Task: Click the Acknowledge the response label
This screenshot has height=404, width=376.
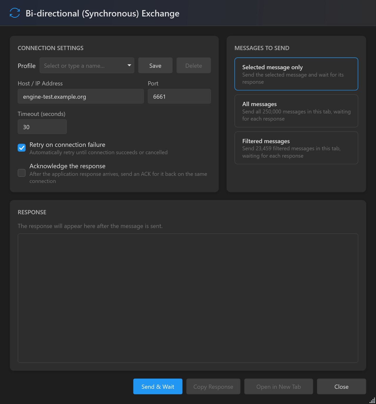Action: 68,166
